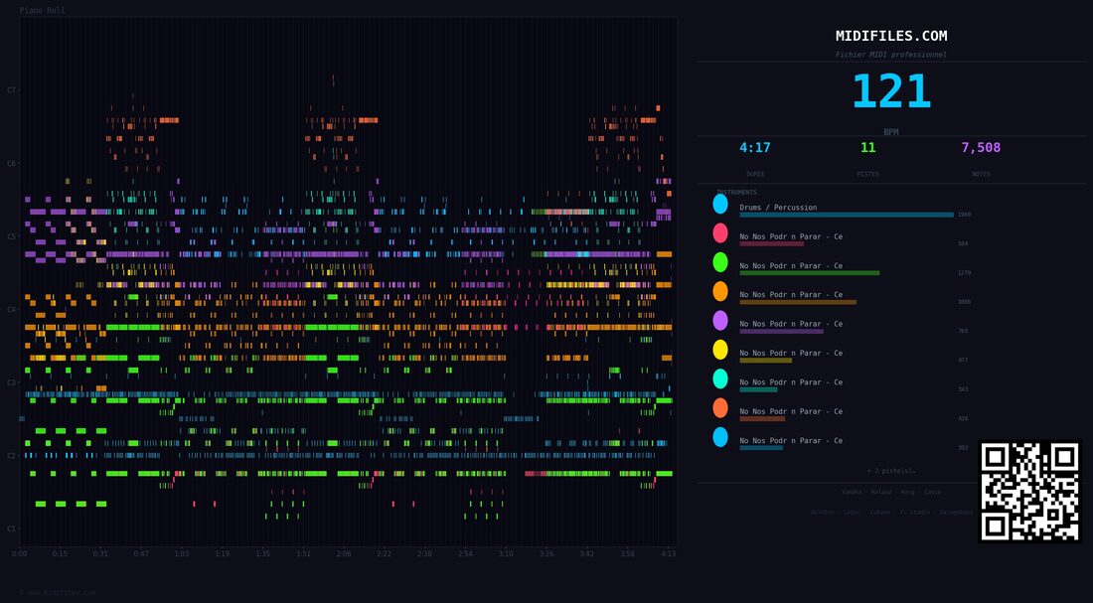Jump to the 0:31 timeline marker
This screenshot has height=603, width=1093.
point(100,553)
